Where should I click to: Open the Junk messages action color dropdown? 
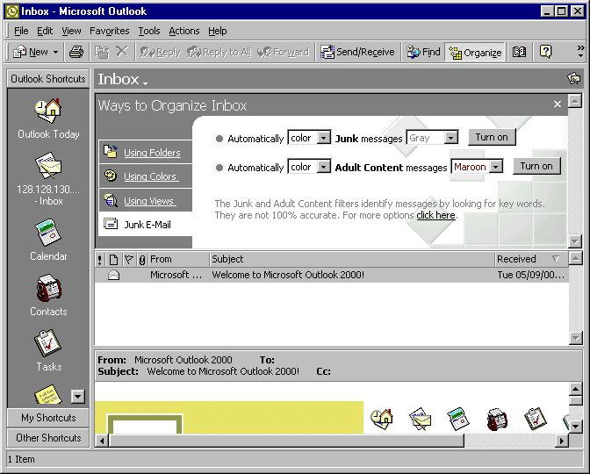[x=324, y=138]
